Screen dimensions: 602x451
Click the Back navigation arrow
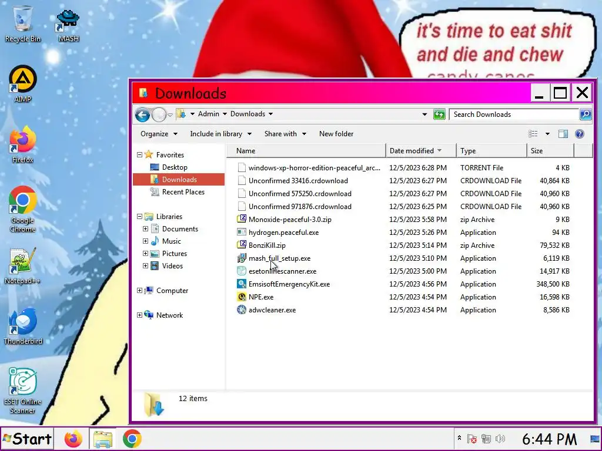142,115
